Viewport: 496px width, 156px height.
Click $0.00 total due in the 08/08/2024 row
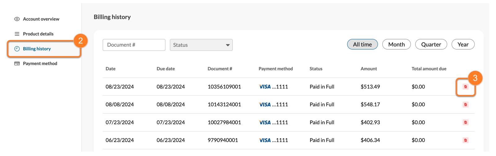(x=418, y=105)
